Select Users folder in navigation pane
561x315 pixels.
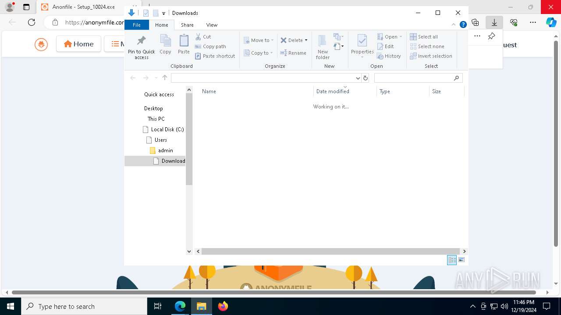157,140
